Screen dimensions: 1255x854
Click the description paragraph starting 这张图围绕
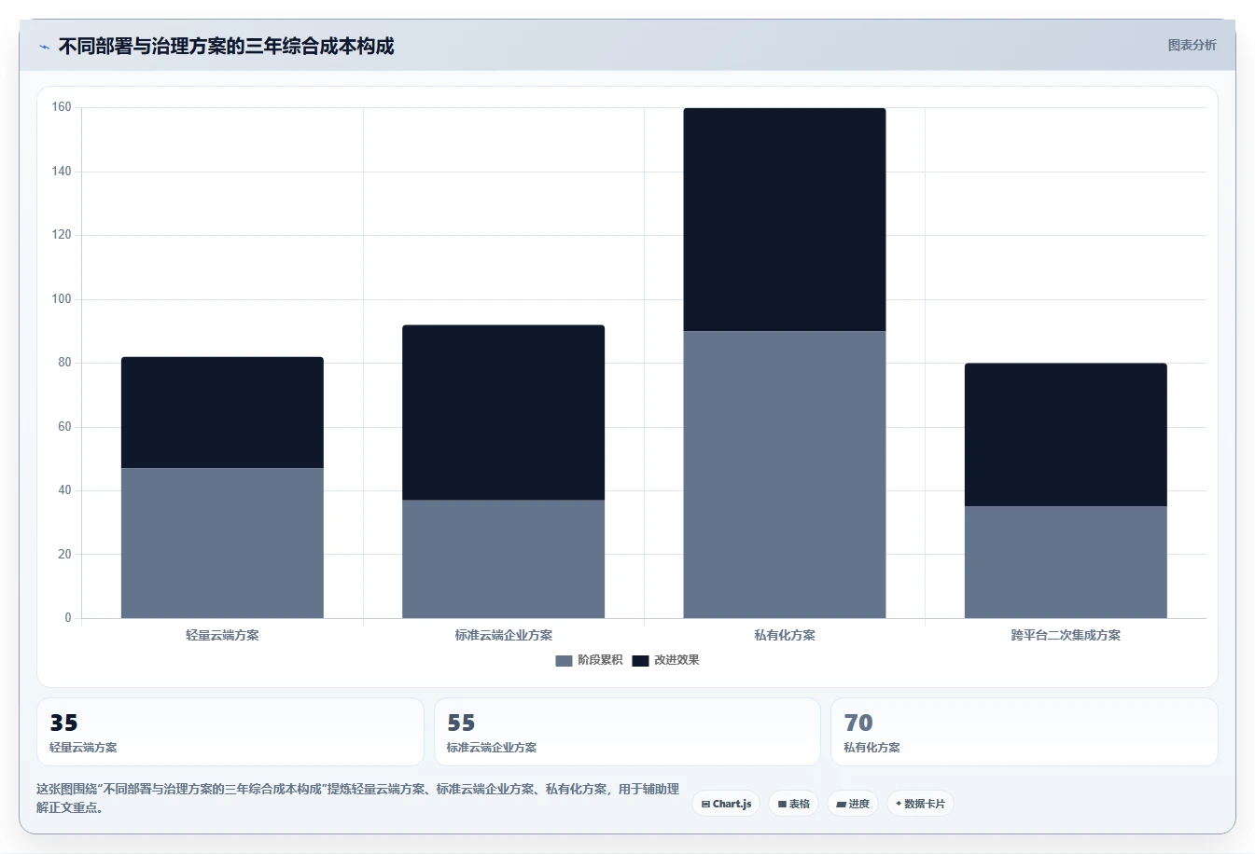[x=358, y=798]
